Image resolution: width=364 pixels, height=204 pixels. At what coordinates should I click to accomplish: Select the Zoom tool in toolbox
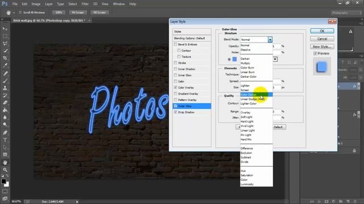5,170
